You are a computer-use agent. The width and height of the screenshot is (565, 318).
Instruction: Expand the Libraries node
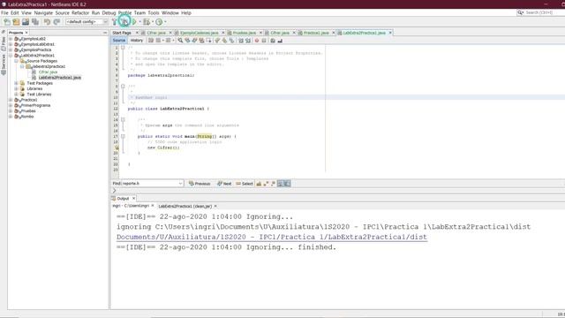[x=16, y=88]
